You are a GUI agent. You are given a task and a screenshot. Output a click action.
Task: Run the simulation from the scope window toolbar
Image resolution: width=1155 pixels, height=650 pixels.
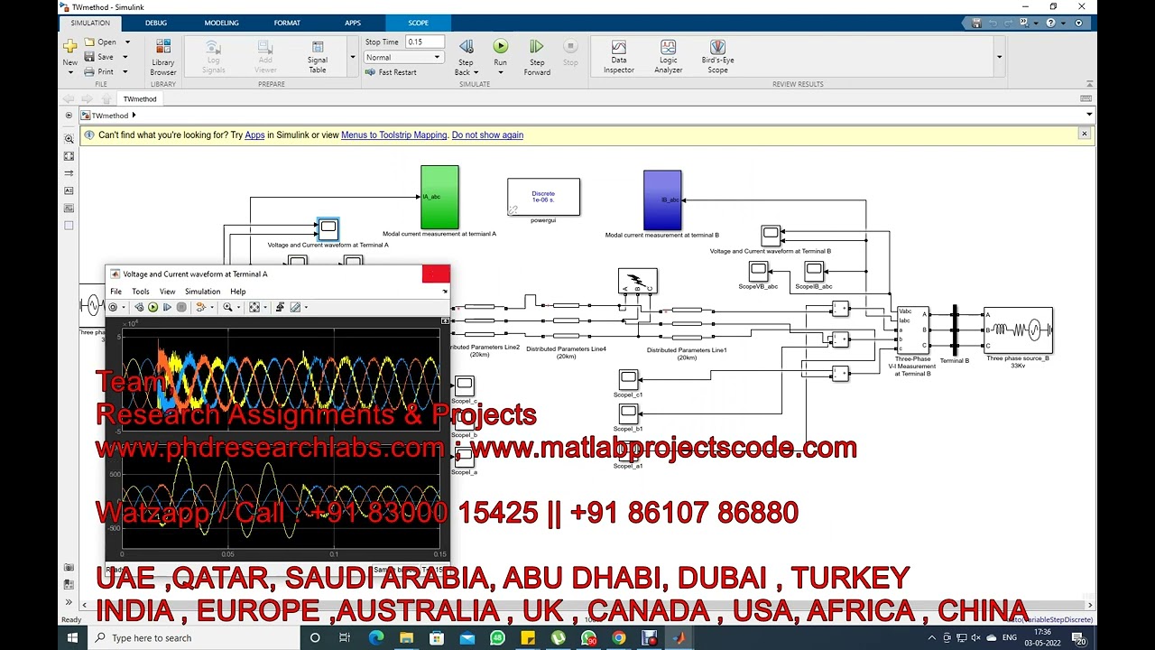pyautogui.click(x=152, y=307)
